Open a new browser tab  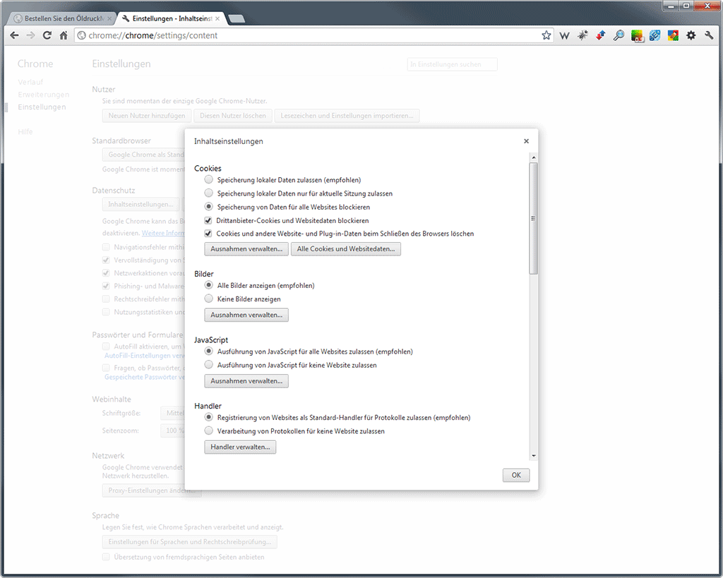pos(236,19)
